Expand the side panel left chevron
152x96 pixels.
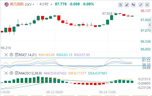(x=150, y=25)
